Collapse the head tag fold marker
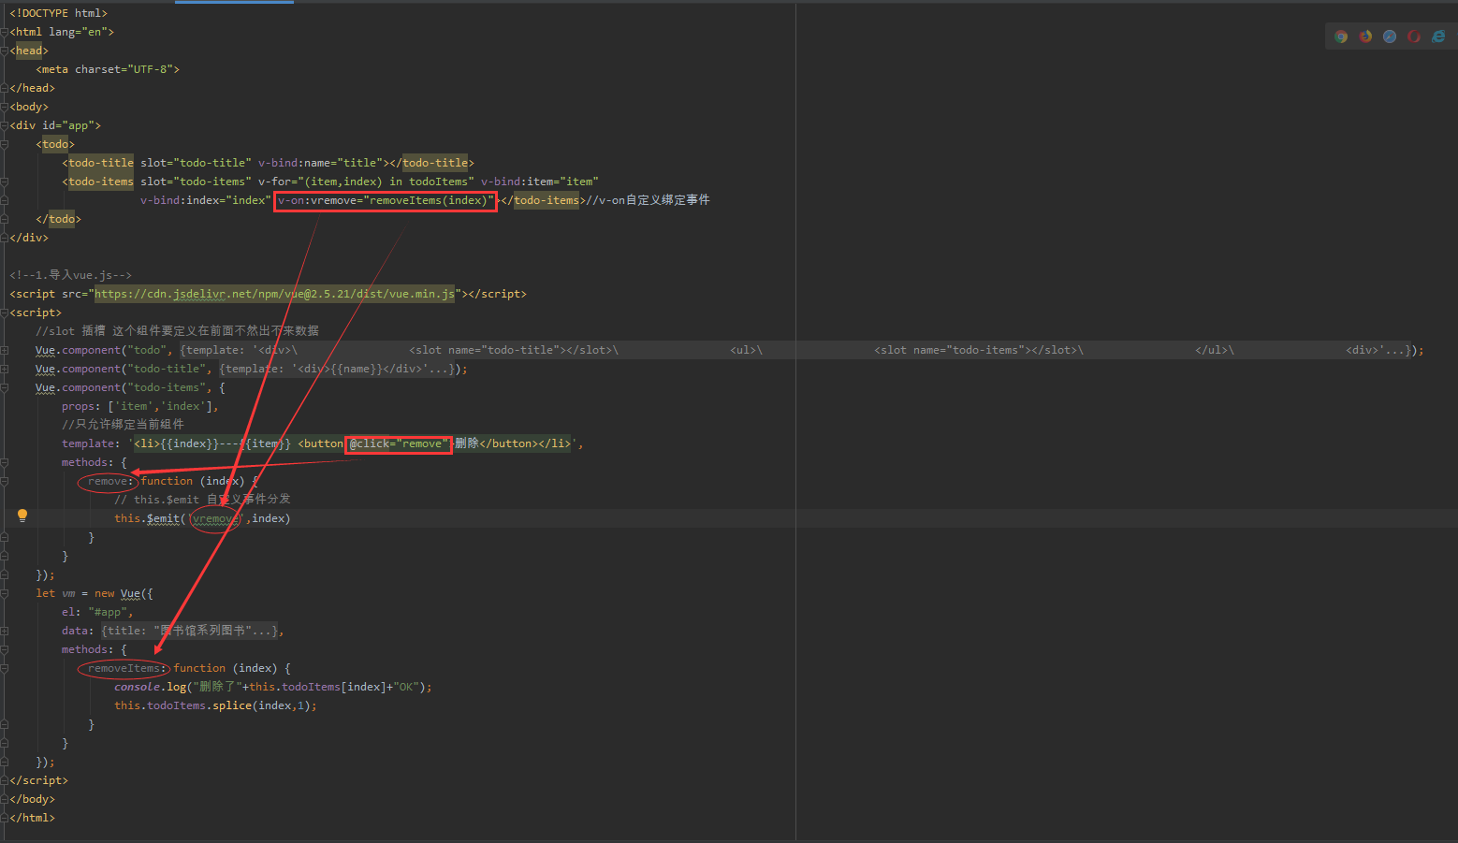Screen dimensions: 1458x843 [x=5, y=51]
